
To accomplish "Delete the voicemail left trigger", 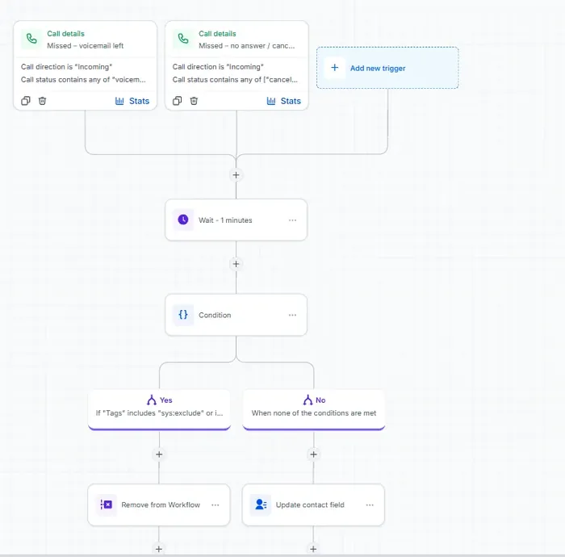I will pos(42,101).
